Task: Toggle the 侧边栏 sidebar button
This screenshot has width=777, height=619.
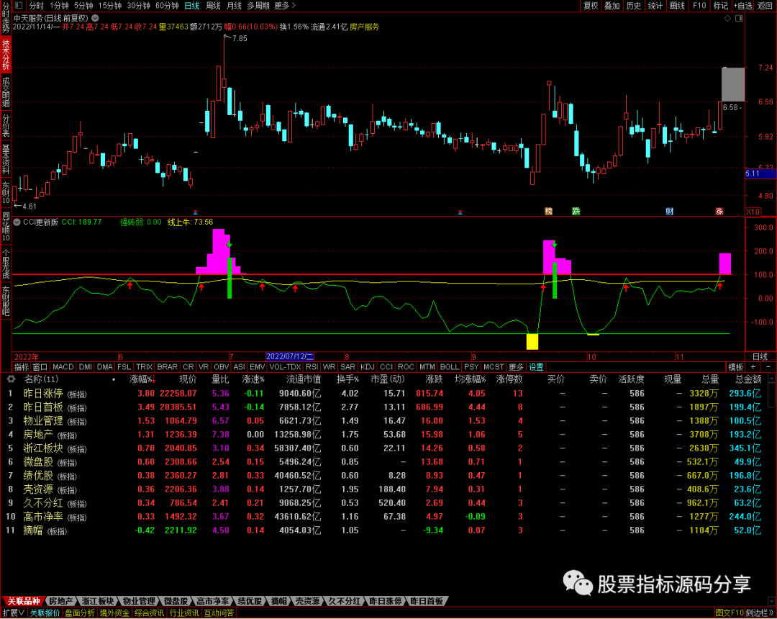Action: [760, 613]
